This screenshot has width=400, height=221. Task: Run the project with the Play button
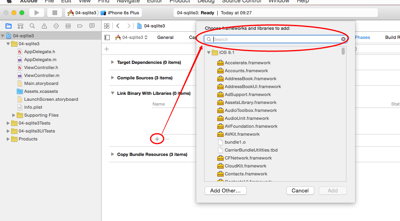point(37,13)
